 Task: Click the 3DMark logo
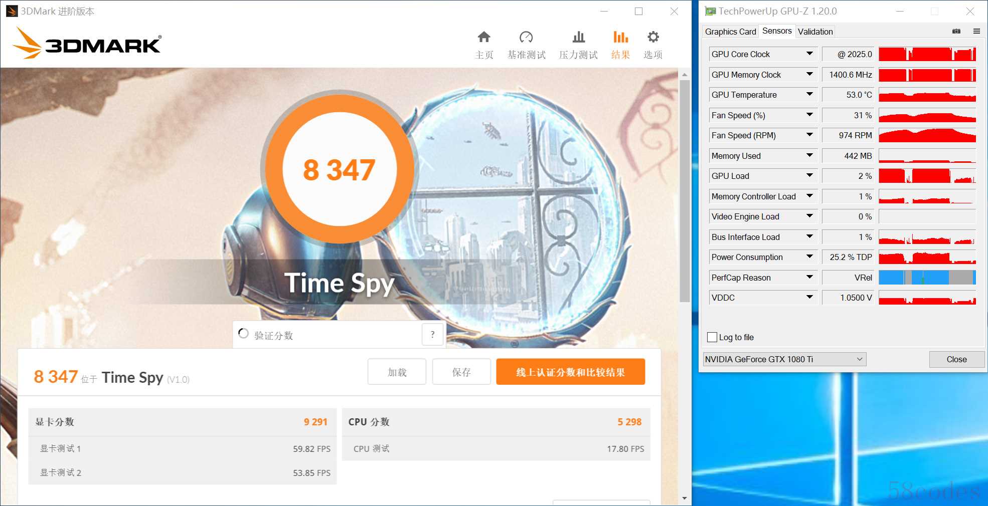click(87, 44)
